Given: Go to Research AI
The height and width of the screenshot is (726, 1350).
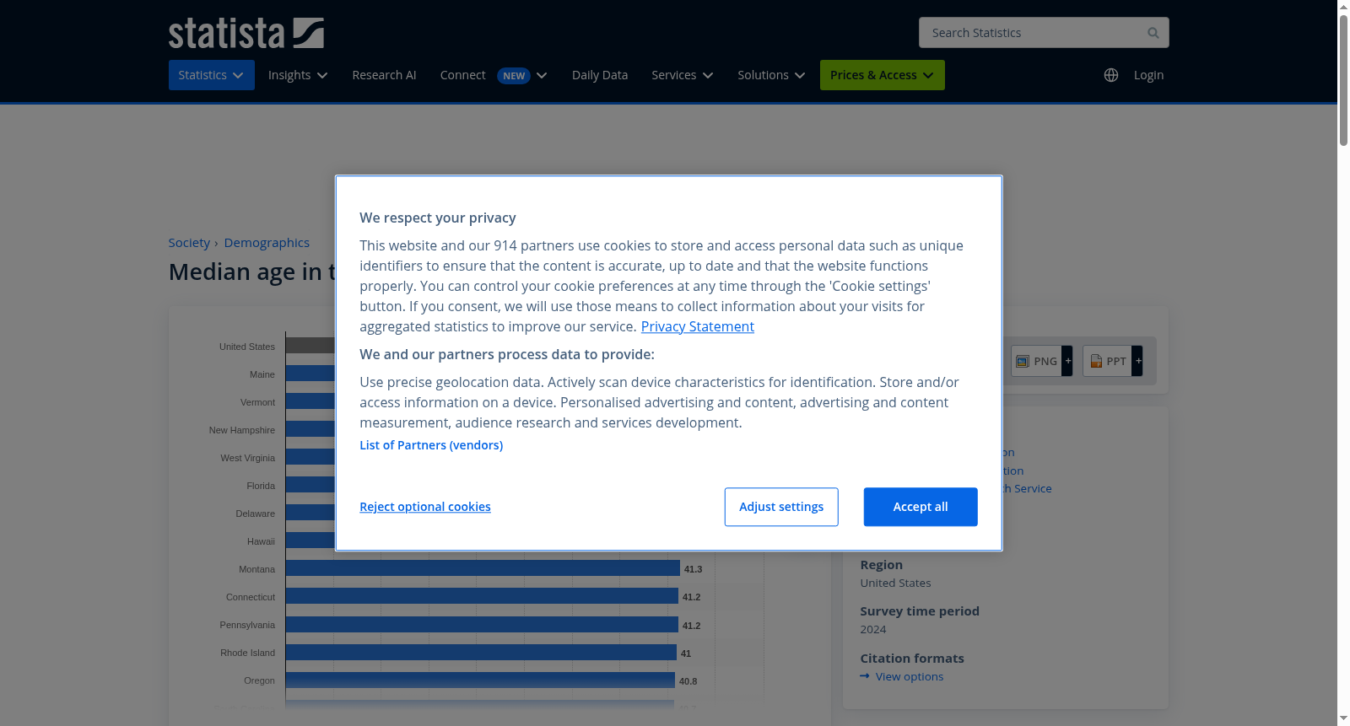Looking at the screenshot, I should tap(384, 75).
